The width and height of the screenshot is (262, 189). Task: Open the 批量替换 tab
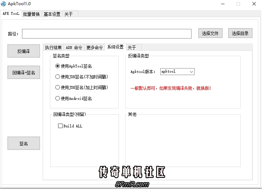click(31, 14)
